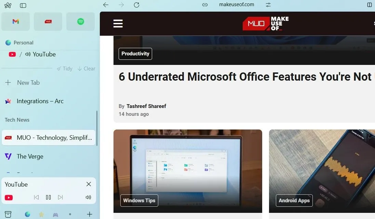Switch to the dot space

[70, 214]
